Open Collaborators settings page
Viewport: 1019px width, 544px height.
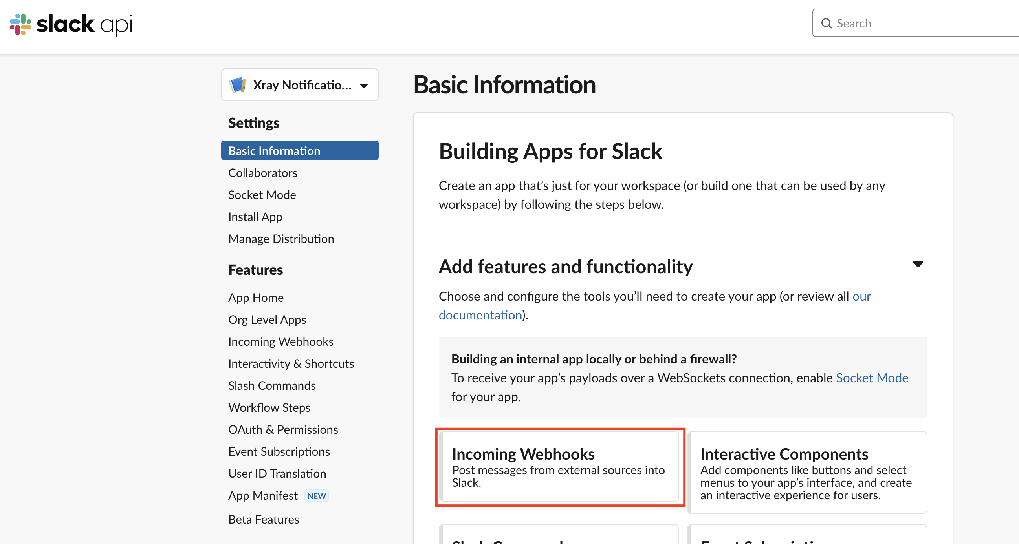pos(263,173)
